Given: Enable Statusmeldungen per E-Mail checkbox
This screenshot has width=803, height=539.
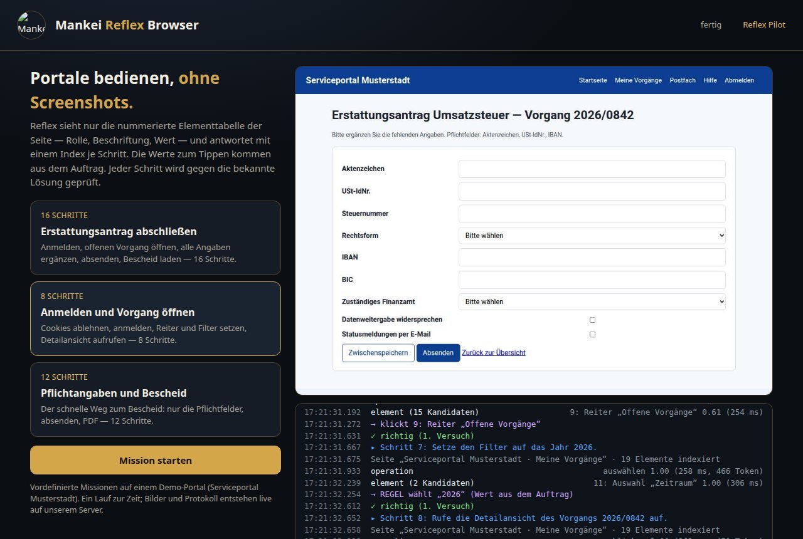Looking at the screenshot, I should click(592, 335).
